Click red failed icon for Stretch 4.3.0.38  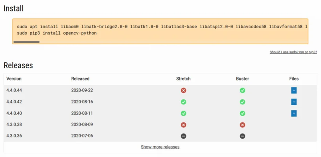(183, 125)
